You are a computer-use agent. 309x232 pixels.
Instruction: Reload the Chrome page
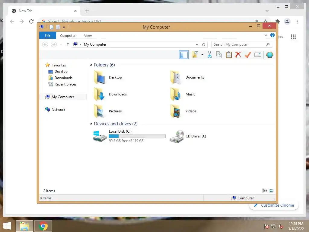pyautogui.click(x=31, y=21)
